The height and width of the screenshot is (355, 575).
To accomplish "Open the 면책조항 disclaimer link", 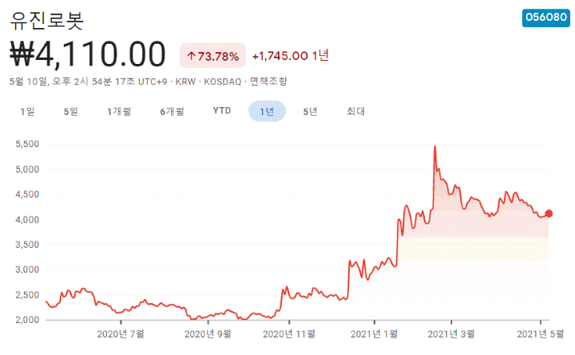I will pos(268,82).
